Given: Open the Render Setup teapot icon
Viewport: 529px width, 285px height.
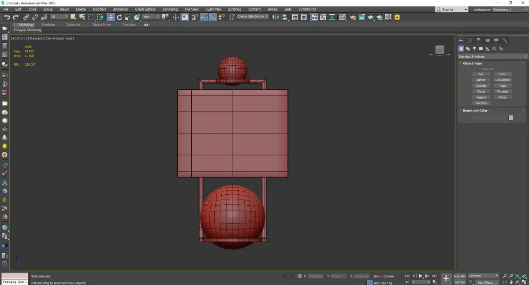Looking at the screenshot, I should [x=353, y=17].
